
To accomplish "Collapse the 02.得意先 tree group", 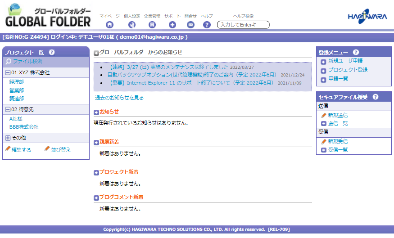I will (8, 110).
